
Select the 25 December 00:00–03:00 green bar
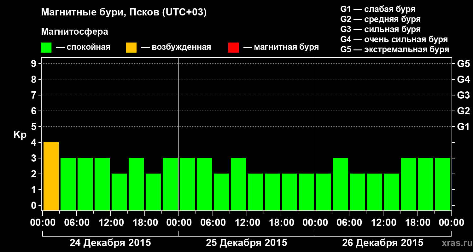[x=187, y=184]
